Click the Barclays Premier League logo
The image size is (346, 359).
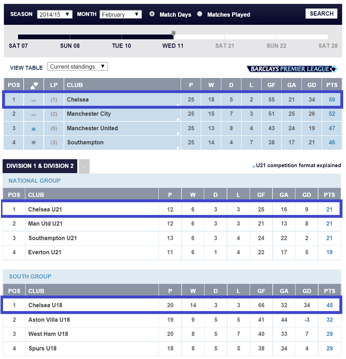[x=292, y=69]
